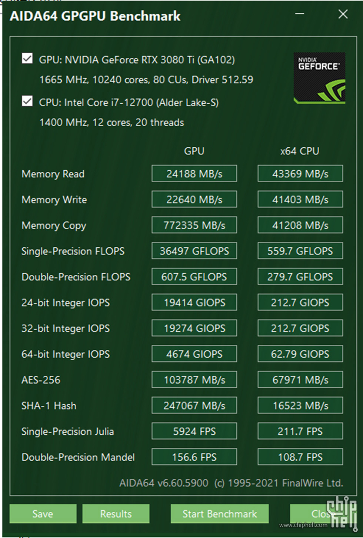Minimize the AIDA64 GPGPU Benchmark window
363x538 pixels.
(300, 14)
